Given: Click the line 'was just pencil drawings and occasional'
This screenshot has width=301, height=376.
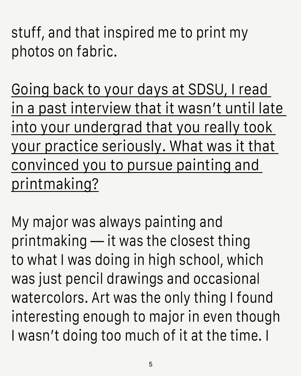Looking at the screenshot, I should tap(135, 279).
